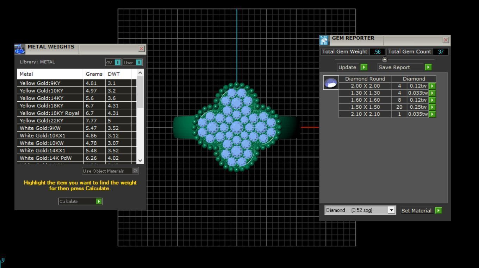Click the green arrow for the 1.60 X 1.60 row

point(432,100)
